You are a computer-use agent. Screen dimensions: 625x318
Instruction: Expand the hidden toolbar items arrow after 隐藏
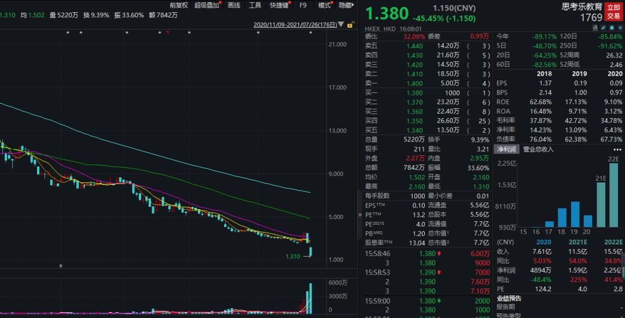click(x=354, y=5)
